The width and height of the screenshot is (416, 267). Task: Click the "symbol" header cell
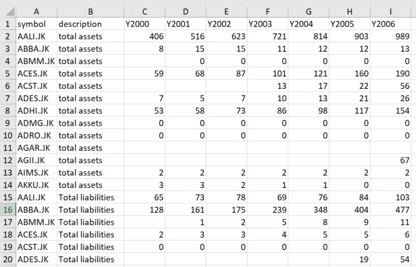pos(36,24)
